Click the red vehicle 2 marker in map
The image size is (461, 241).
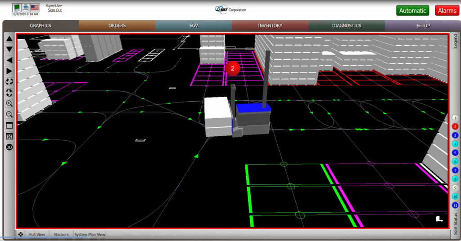click(233, 68)
